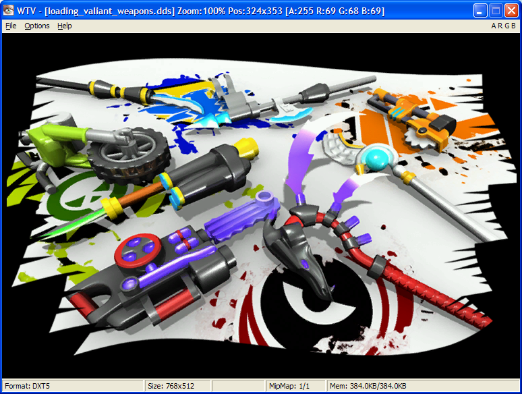The image size is (522, 394).
Task: Click the Size: 768x512 status entry
Action: 178,386
